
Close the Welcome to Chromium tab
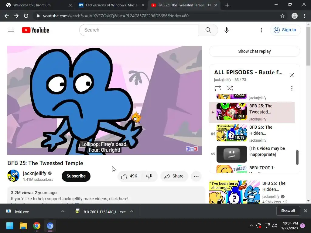tap(70, 5)
